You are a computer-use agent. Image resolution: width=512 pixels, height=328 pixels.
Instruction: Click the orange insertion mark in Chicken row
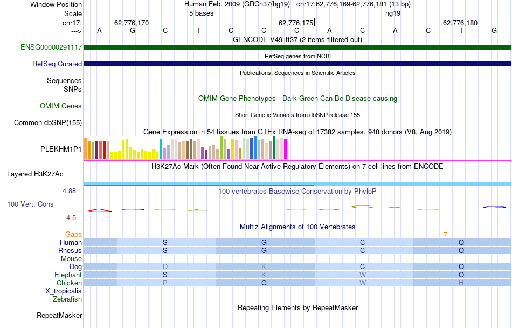[x=446, y=283]
